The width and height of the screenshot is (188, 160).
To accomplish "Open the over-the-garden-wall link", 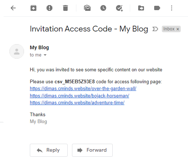I will [x=83, y=89].
